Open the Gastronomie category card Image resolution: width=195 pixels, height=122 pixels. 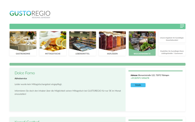point(23,44)
